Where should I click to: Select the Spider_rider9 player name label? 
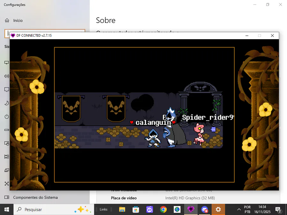point(208,118)
